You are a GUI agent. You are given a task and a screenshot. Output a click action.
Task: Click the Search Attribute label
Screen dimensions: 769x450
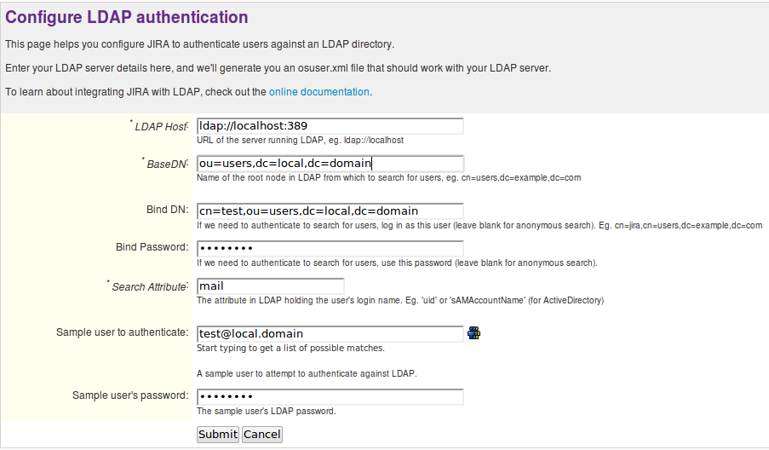pyautogui.click(x=149, y=287)
